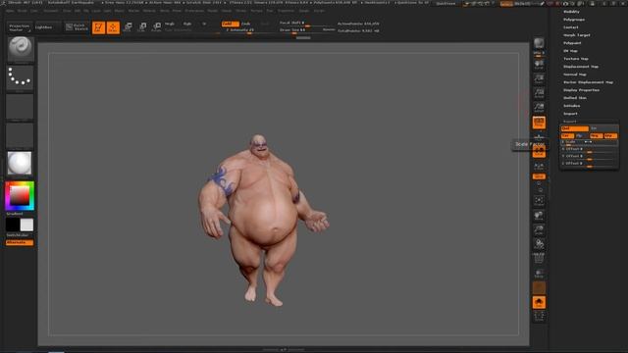
Task: Expand the Texture Map sub-palette
Action: tap(576, 59)
